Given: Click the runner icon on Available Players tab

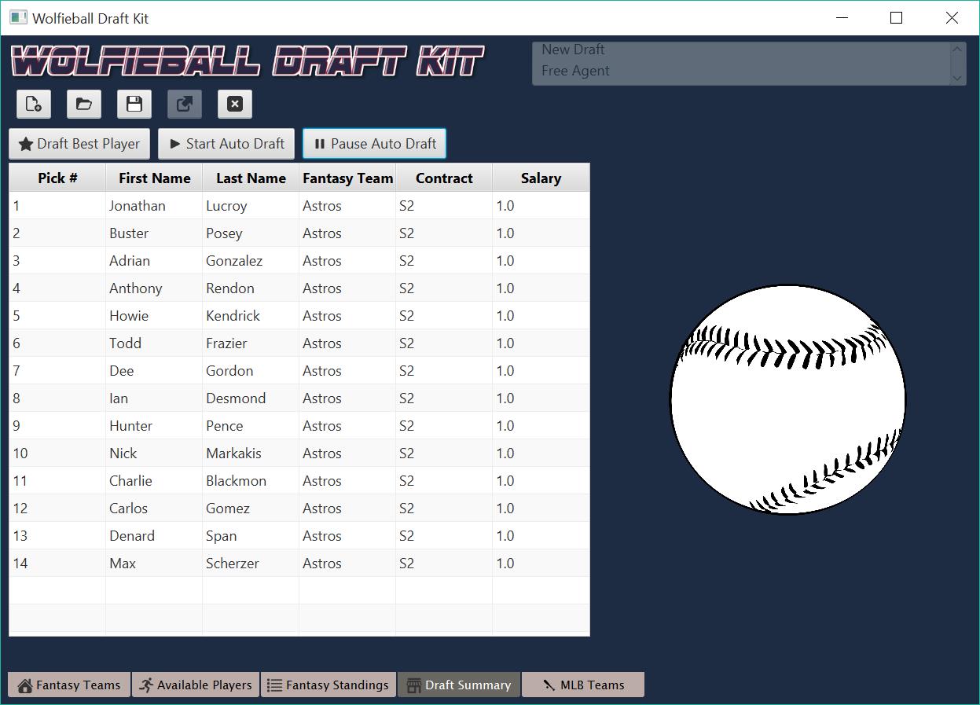Looking at the screenshot, I should pyautogui.click(x=146, y=685).
